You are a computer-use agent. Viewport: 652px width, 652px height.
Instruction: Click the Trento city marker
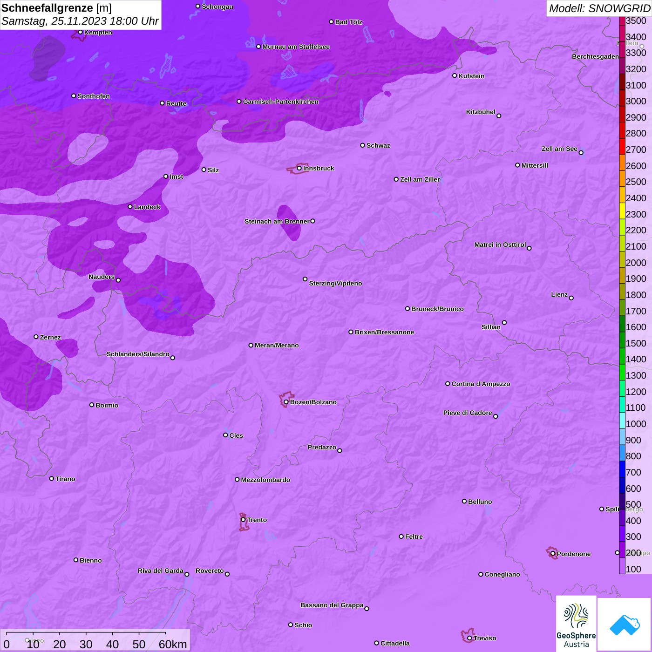pyautogui.click(x=243, y=520)
